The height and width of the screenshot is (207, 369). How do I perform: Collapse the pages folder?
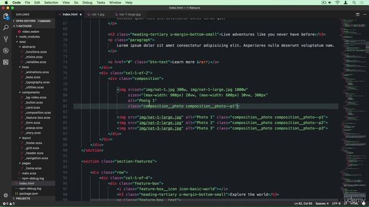point(26,163)
